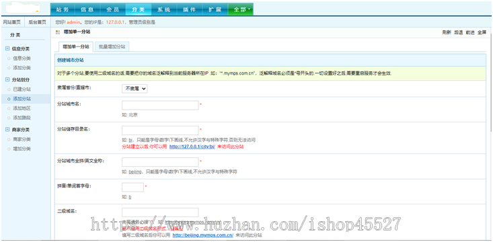
Task: Open 商家分类 sidebar sub-item
Action: pos(22,139)
